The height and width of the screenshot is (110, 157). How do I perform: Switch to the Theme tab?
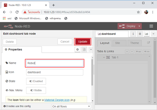[134, 43]
